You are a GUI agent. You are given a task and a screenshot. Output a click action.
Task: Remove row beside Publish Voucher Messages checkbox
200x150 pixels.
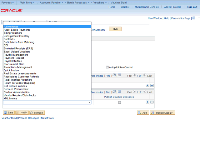click(x=152, y=102)
